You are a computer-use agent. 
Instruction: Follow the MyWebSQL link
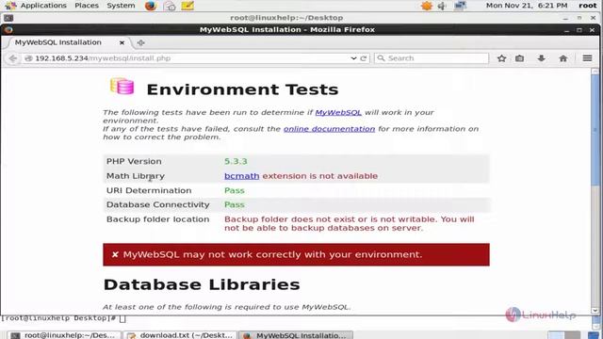point(338,113)
